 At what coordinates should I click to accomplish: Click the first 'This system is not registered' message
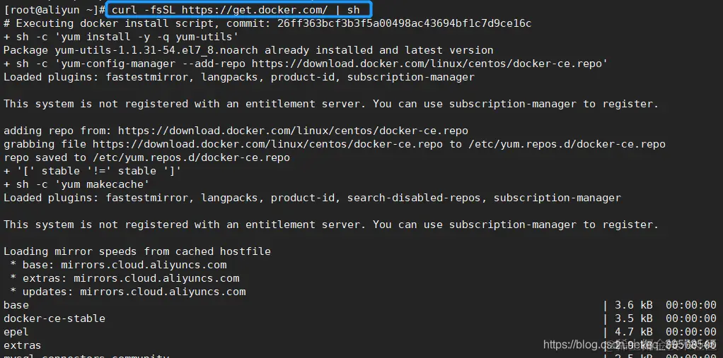point(330,104)
